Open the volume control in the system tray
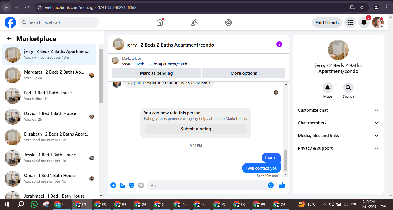393x210 pixels. [x=331, y=204]
